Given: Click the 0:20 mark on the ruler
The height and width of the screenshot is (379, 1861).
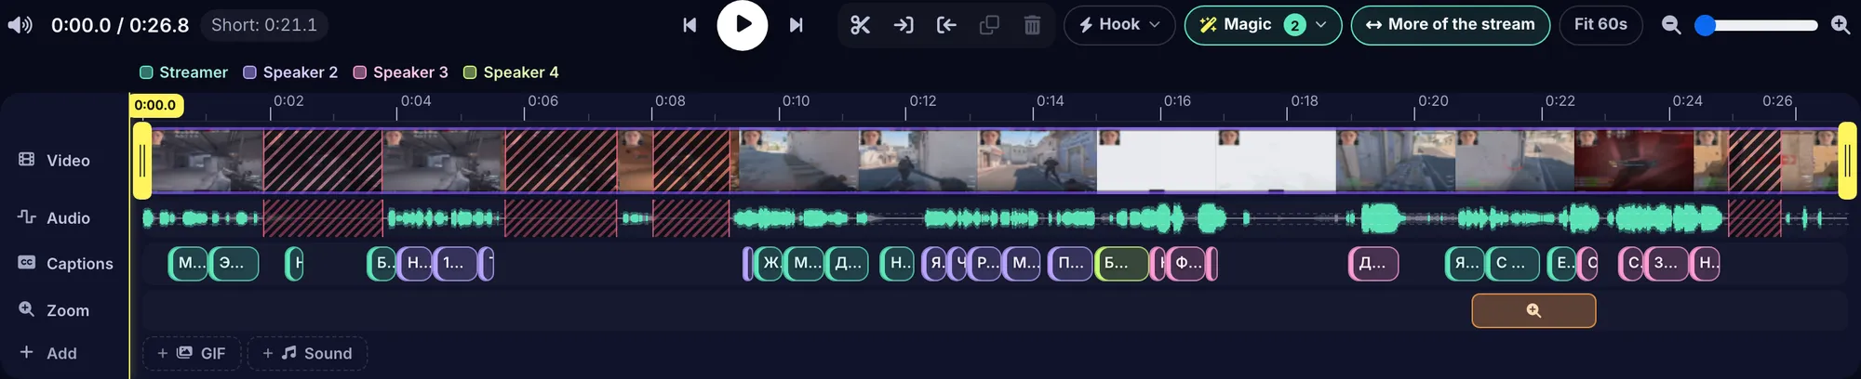Looking at the screenshot, I should pyautogui.click(x=1433, y=101).
